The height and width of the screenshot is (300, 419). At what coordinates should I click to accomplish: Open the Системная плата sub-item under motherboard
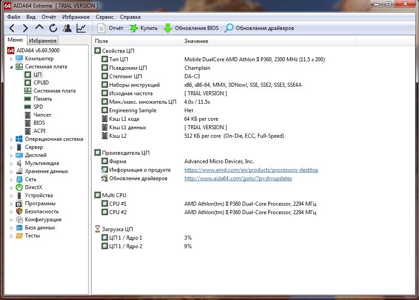[x=50, y=91]
